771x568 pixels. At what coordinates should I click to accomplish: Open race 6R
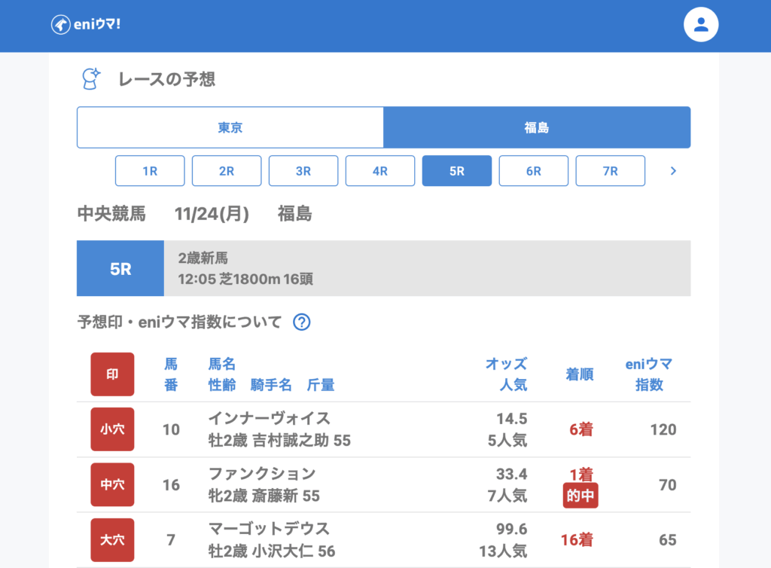[534, 171]
